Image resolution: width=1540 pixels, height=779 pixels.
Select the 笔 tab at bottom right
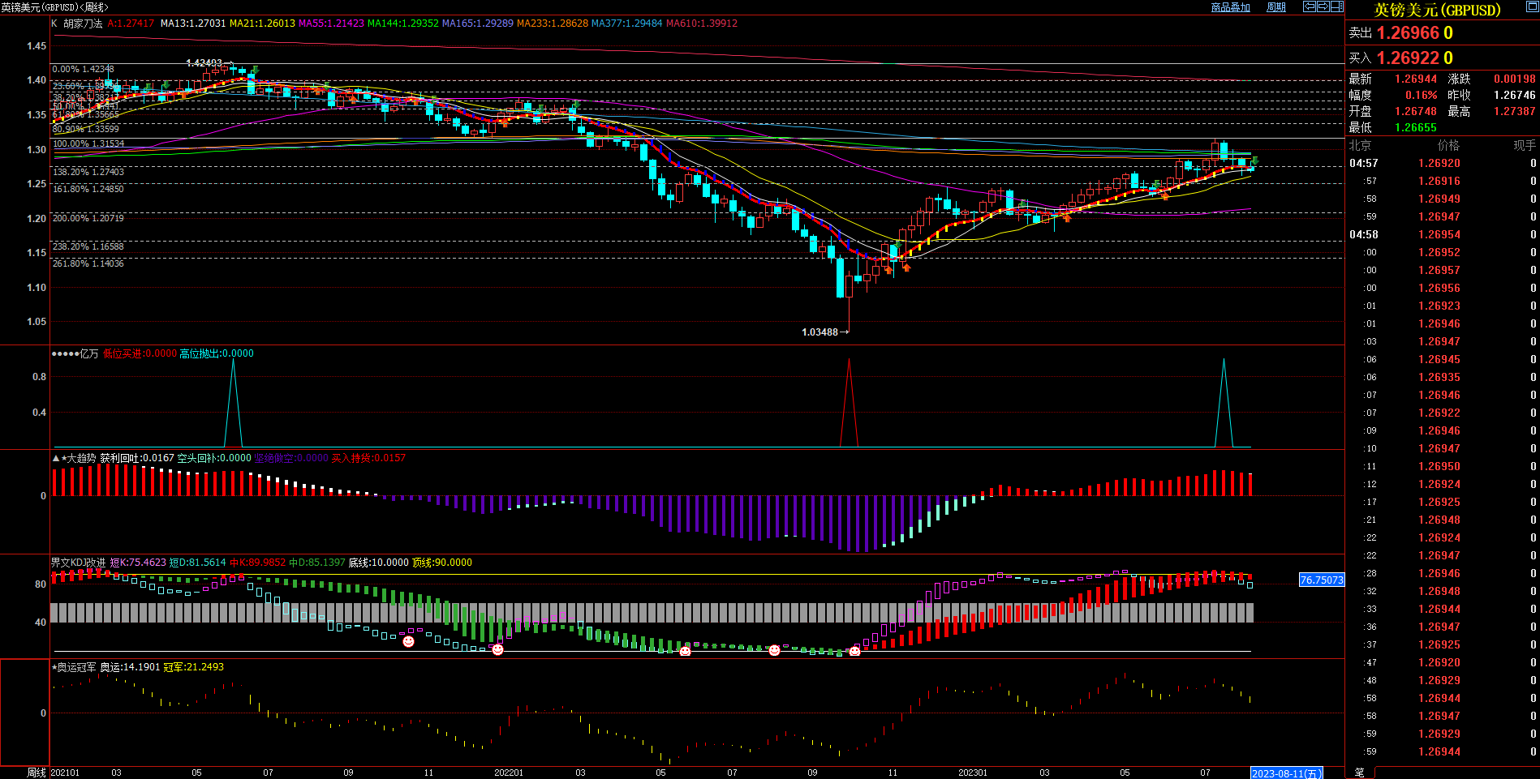click(1360, 773)
